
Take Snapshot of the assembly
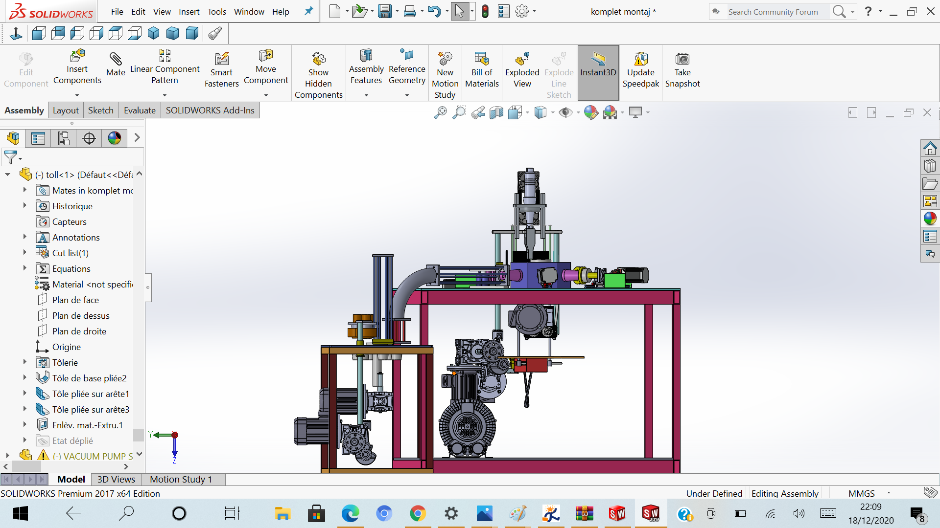[682, 70]
